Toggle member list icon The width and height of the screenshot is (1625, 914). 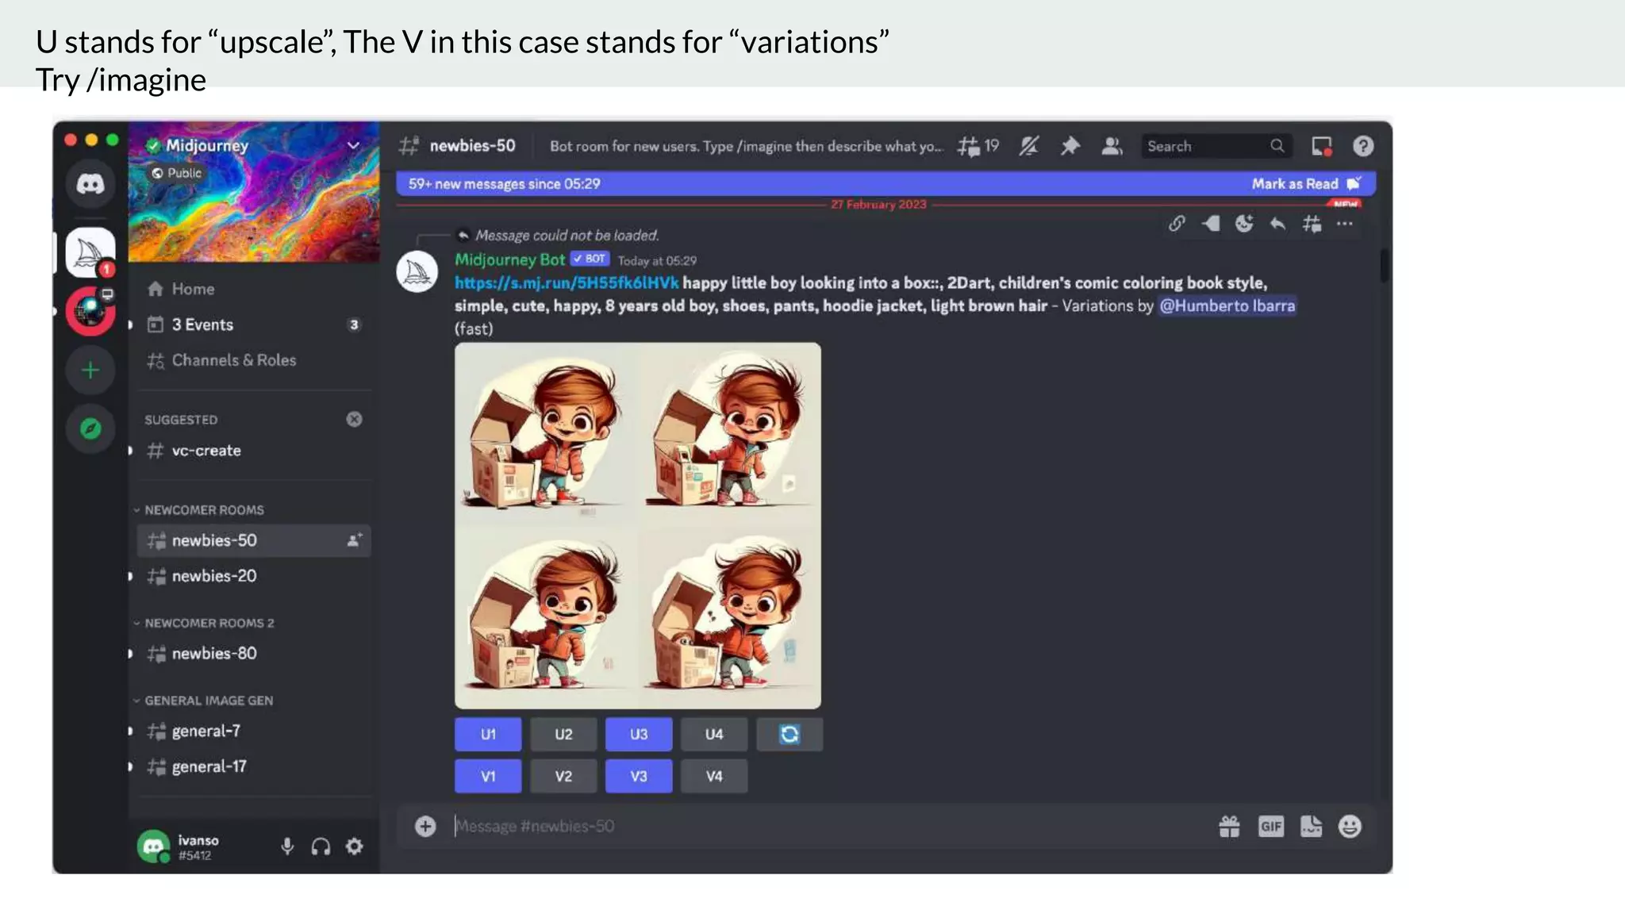[1112, 146]
